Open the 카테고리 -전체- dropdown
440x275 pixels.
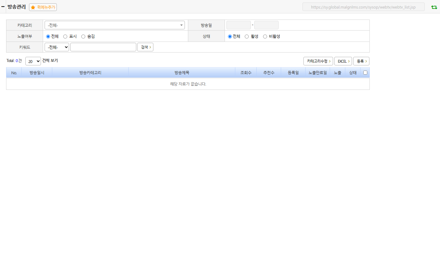(115, 25)
